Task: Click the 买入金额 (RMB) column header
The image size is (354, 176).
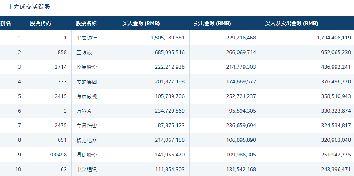Action: coord(141,23)
